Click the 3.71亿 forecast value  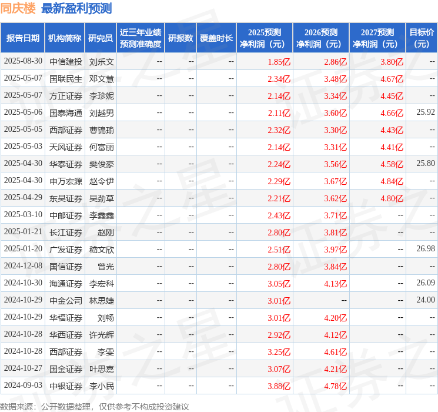(335, 215)
